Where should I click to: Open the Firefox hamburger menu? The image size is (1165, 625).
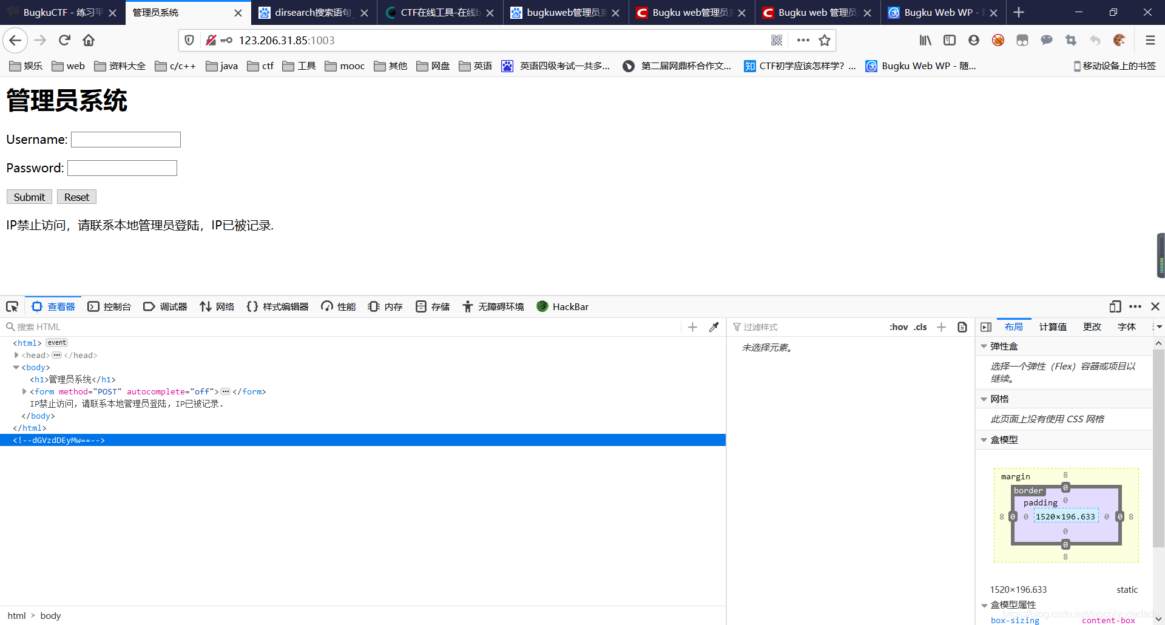click(1150, 40)
